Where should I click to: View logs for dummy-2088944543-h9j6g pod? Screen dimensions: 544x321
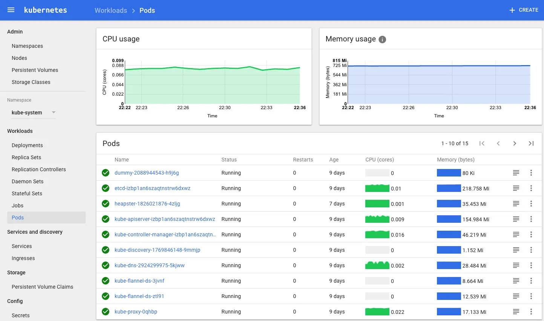click(516, 173)
